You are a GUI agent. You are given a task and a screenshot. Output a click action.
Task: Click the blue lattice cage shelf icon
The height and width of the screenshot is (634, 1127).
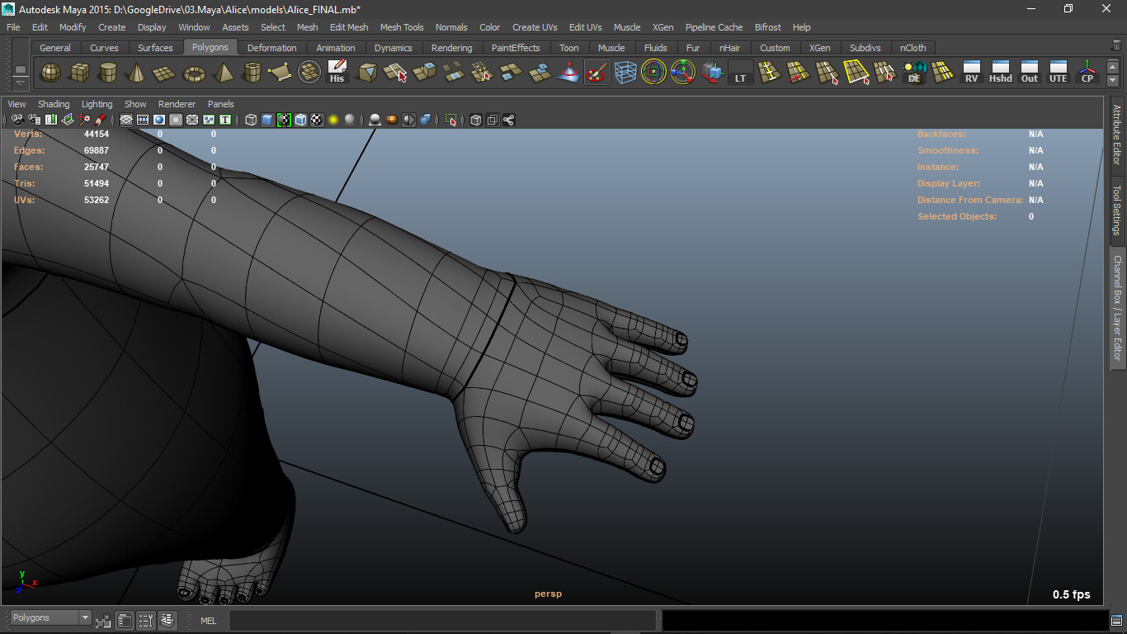pyautogui.click(x=625, y=73)
